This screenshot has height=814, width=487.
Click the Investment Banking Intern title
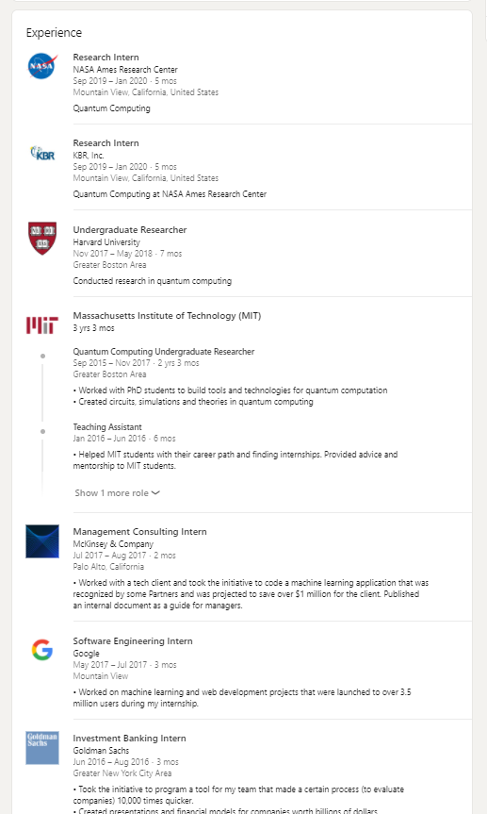point(129,739)
